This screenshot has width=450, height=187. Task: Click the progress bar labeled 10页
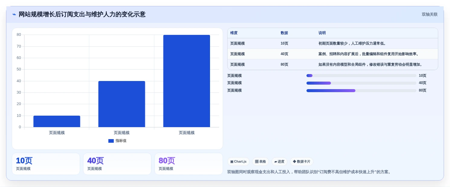click(361, 76)
